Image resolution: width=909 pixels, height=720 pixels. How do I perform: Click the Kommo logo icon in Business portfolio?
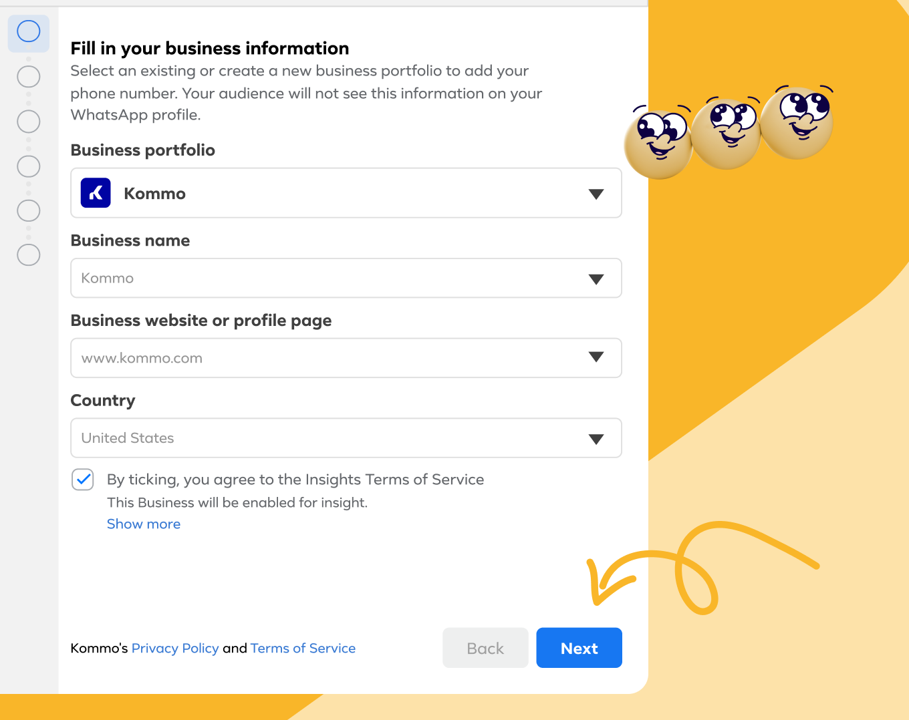[96, 193]
